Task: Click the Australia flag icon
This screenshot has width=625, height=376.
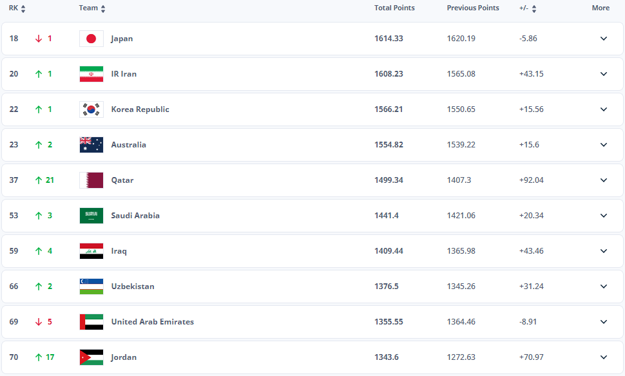Action: [x=91, y=145]
